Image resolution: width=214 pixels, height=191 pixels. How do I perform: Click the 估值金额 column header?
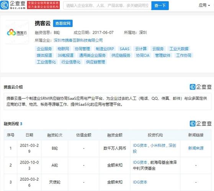tap(84, 135)
